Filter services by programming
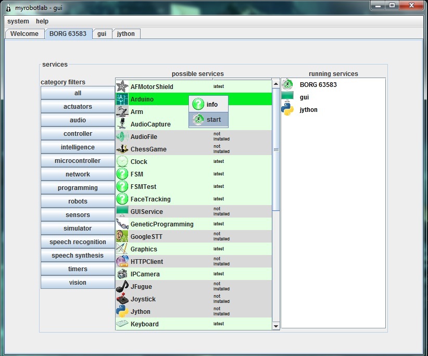Screen dimensions: 428x356 (78, 188)
